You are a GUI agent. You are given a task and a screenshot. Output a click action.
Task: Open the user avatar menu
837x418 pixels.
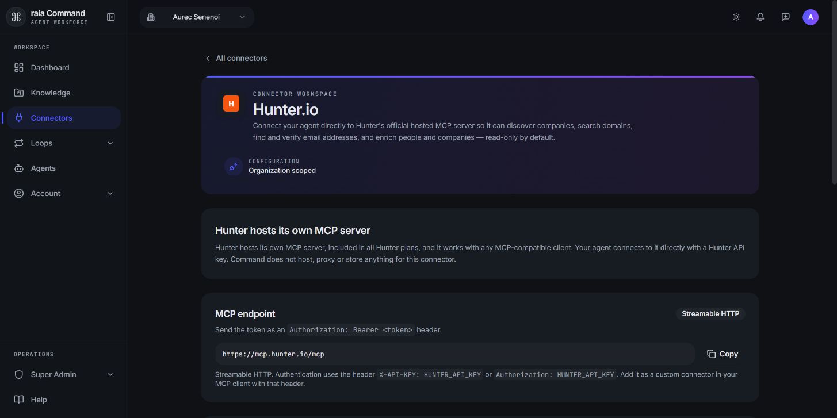(x=811, y=17)
